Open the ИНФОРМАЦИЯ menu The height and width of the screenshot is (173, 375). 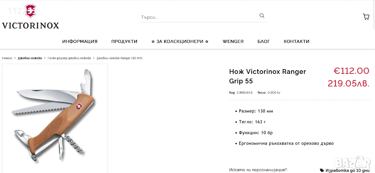pyautogui.click(x=80, y=41)
